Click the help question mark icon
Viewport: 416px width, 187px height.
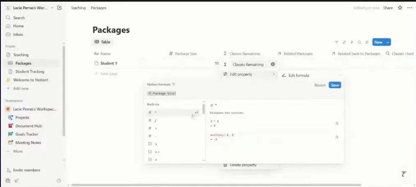pyautogui.click(x=59, y=180)
